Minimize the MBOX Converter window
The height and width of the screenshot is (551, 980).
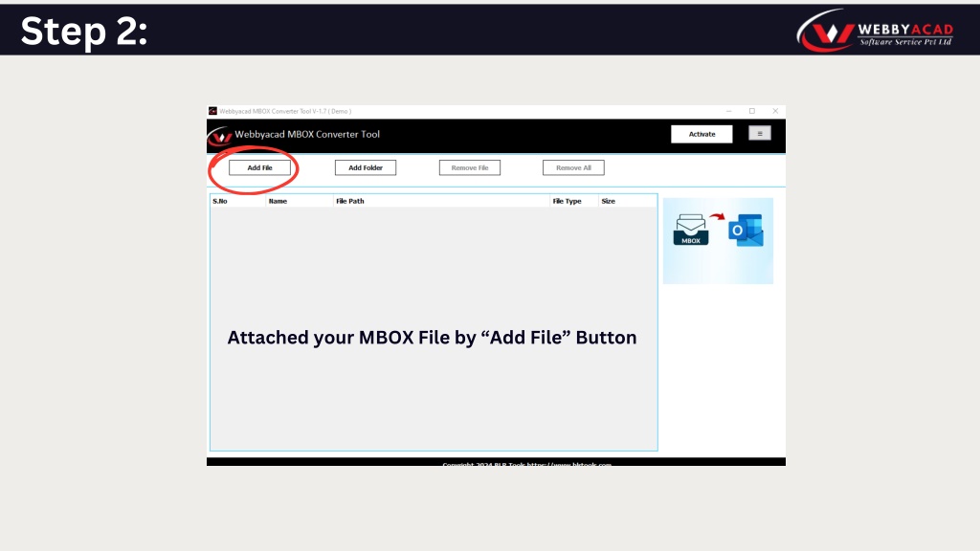pyautogui.click(x=728, y=111)
